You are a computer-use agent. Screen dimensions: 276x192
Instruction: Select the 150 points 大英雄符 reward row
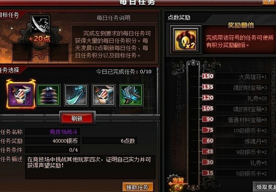click(236, 77)
